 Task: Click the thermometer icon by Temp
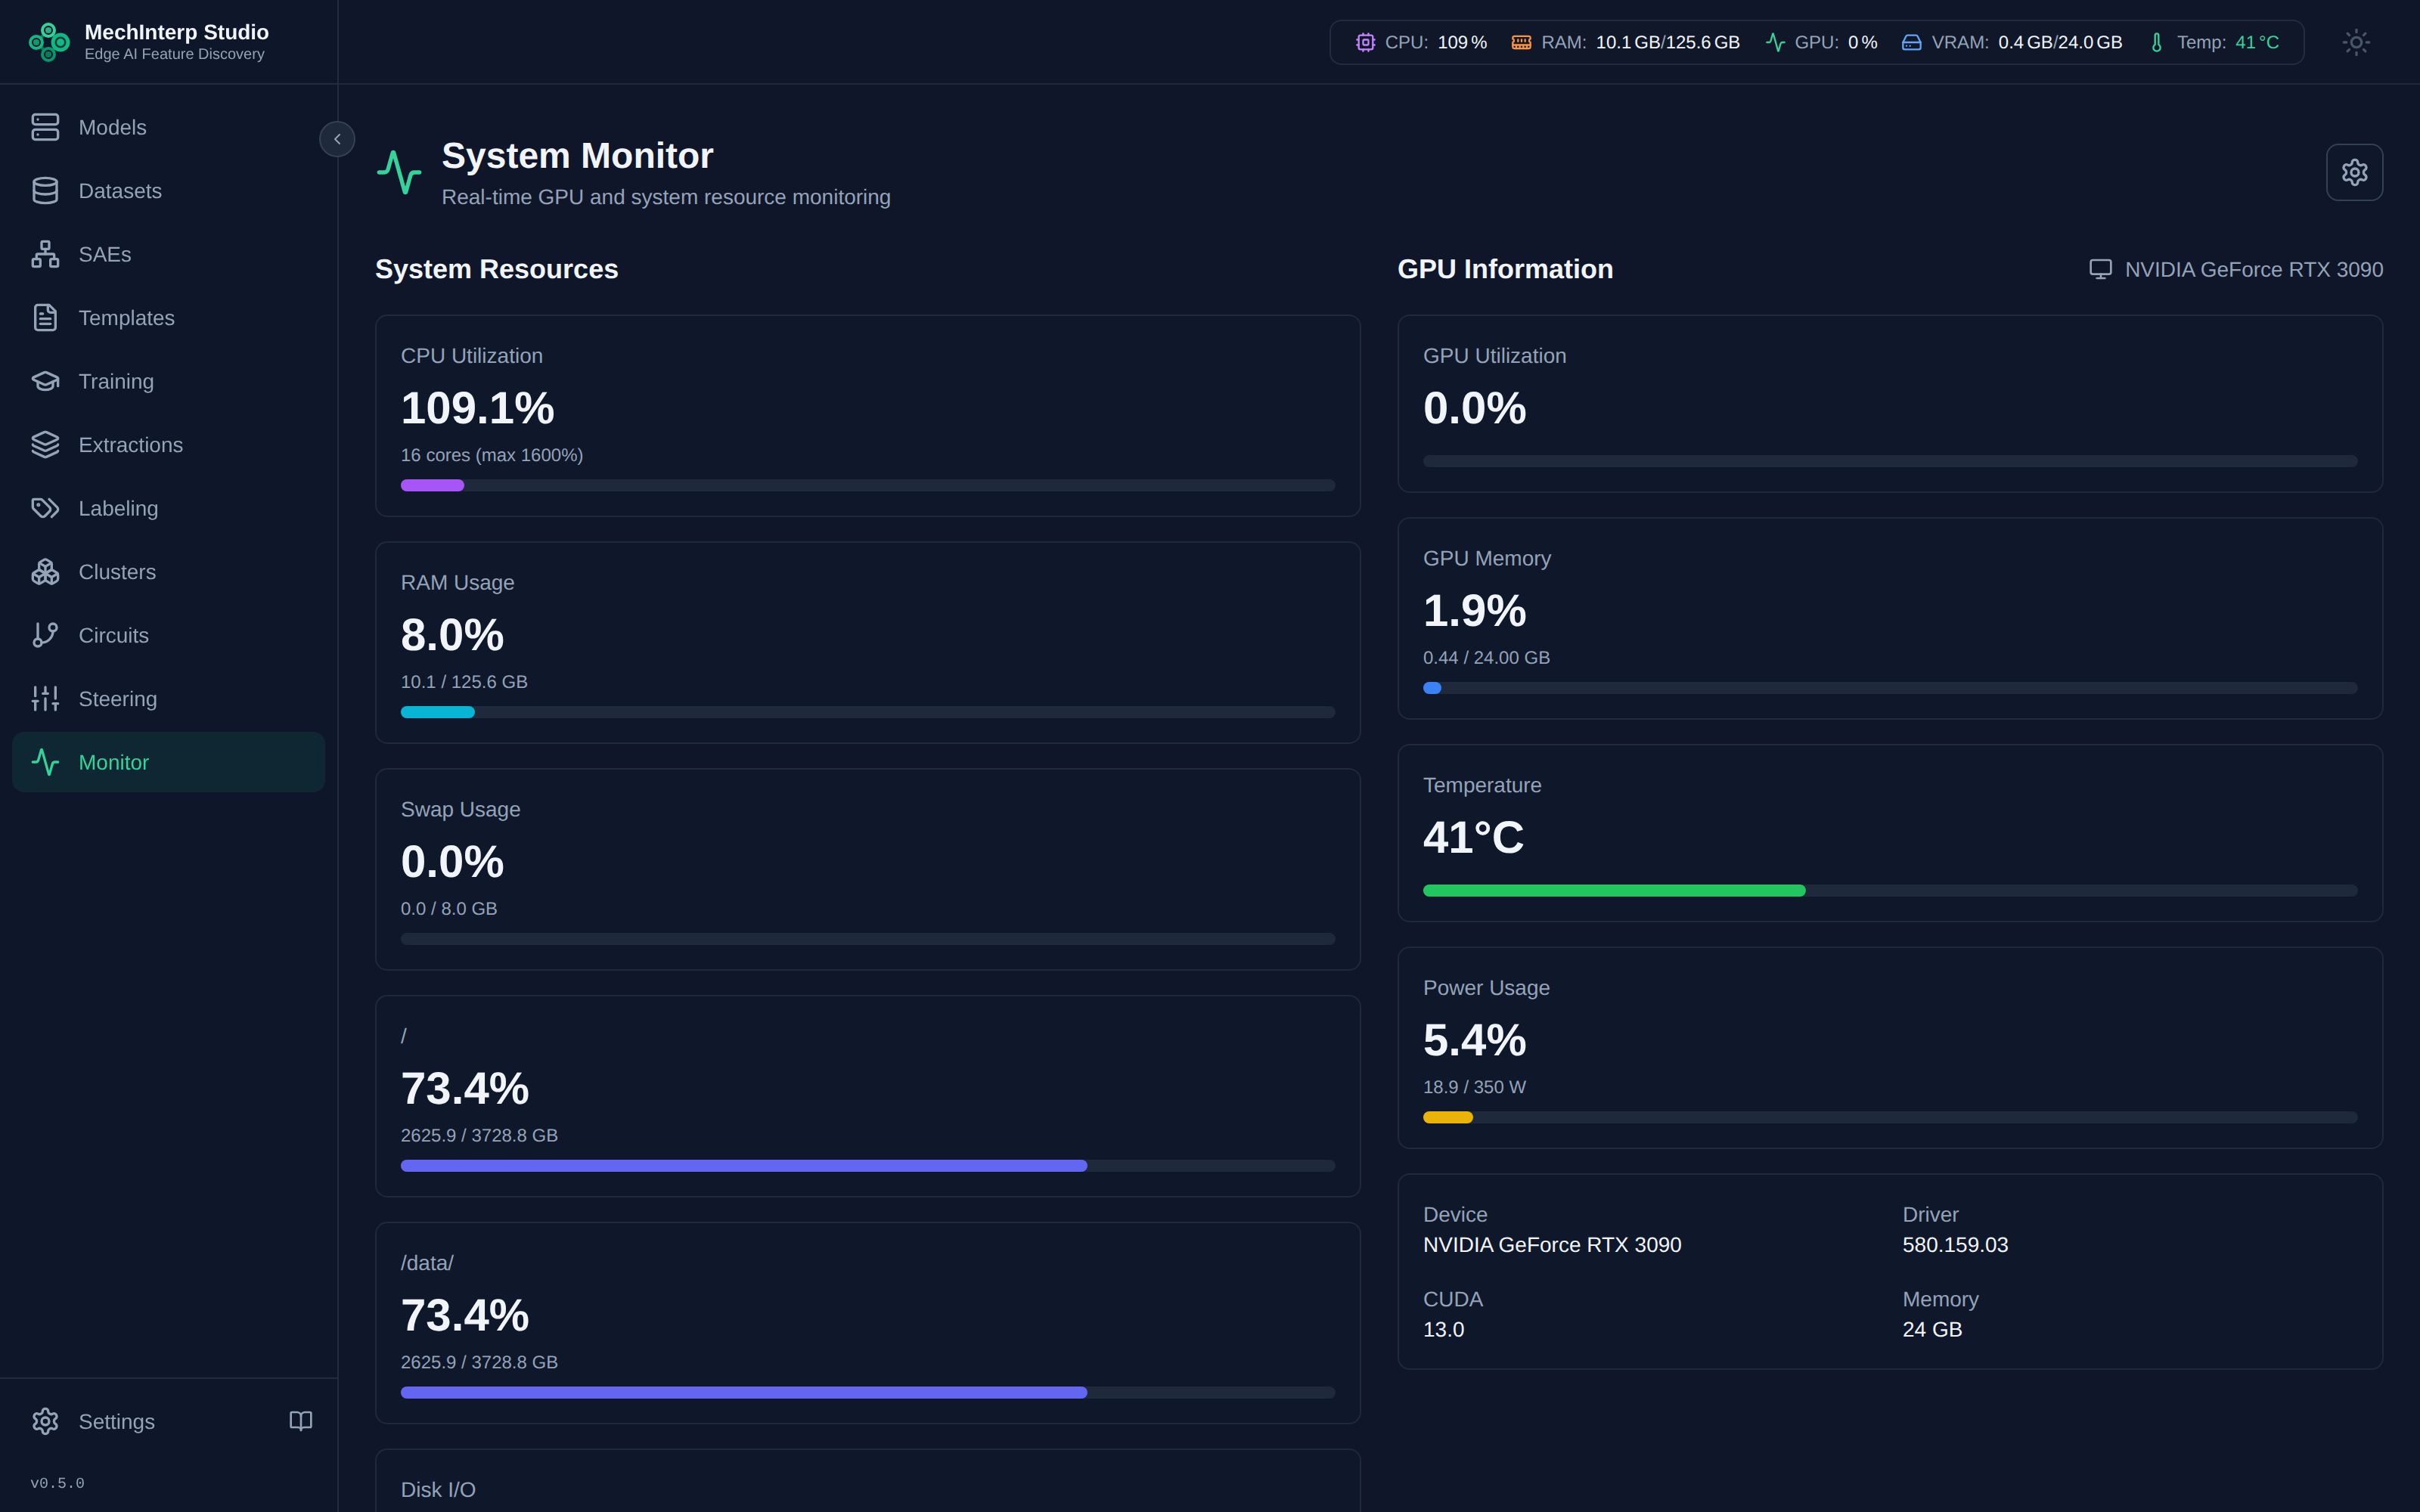[x=2156, y=42]
